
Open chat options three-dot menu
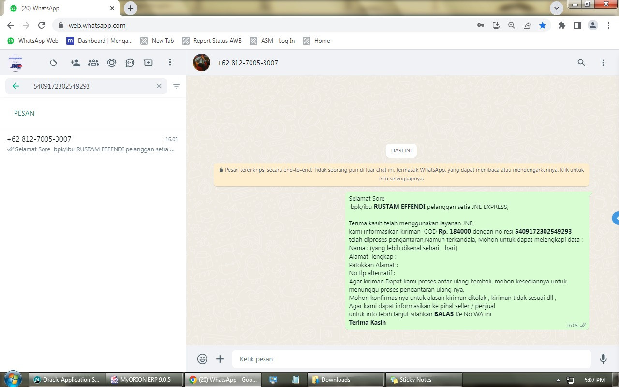click(x=603, y=63)
